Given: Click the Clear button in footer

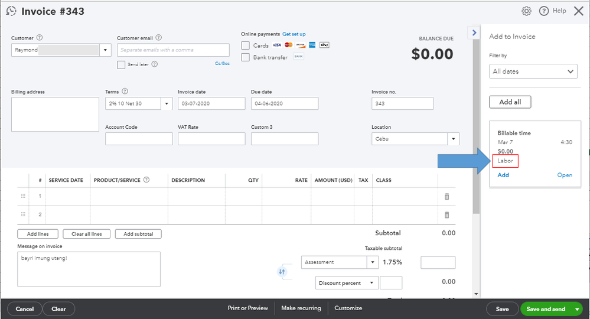Looking at the screenshot, I should pyautogui.click(x=58, y=309).
